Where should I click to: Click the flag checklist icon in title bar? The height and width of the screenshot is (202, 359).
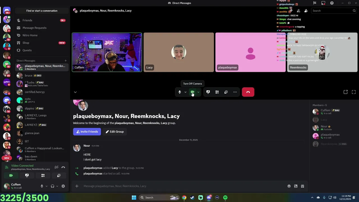pyautogui.click(x=315, y=3)
